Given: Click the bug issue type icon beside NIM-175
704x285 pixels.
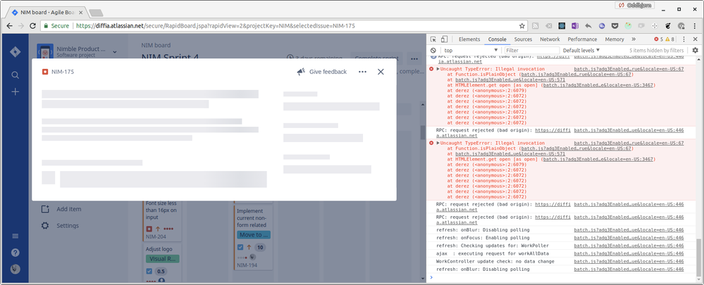Looking at the screenshot, I should point(45,72).
